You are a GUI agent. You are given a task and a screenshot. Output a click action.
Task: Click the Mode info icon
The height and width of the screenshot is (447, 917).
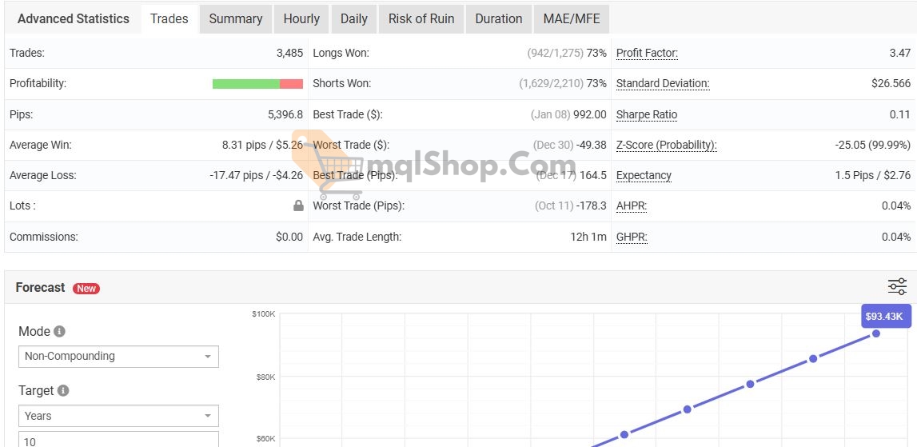[x=59, y=331]
